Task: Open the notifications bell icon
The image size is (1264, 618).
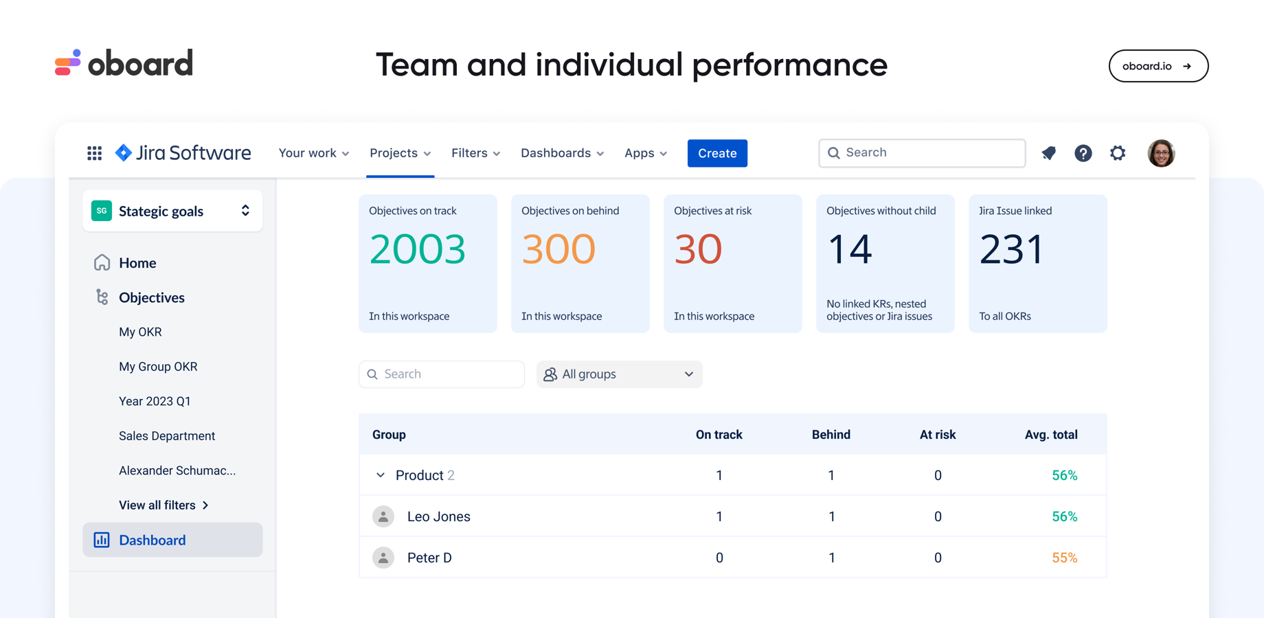Action: [1048, 153]
